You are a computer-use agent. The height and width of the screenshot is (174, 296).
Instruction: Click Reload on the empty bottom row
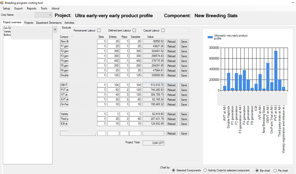click(x=171, y=134)
